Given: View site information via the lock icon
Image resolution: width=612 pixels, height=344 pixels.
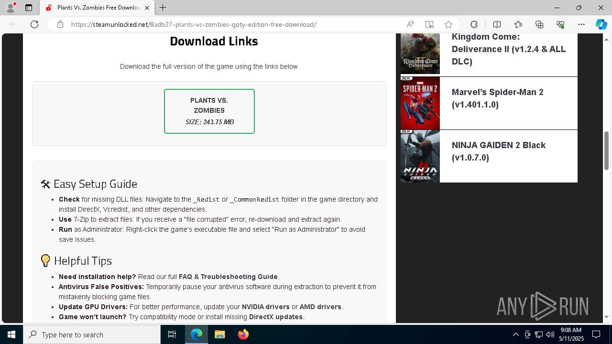Looking at the screenshot, I should click(x=60, y=24).
